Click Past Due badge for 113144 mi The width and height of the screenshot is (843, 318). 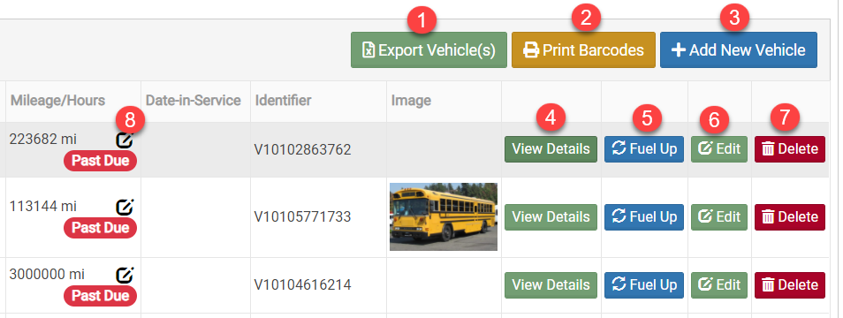101,228
